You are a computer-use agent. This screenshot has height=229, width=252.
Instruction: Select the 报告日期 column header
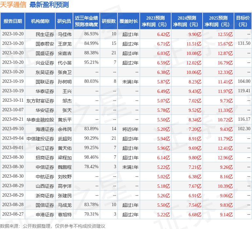coord(12,21)
